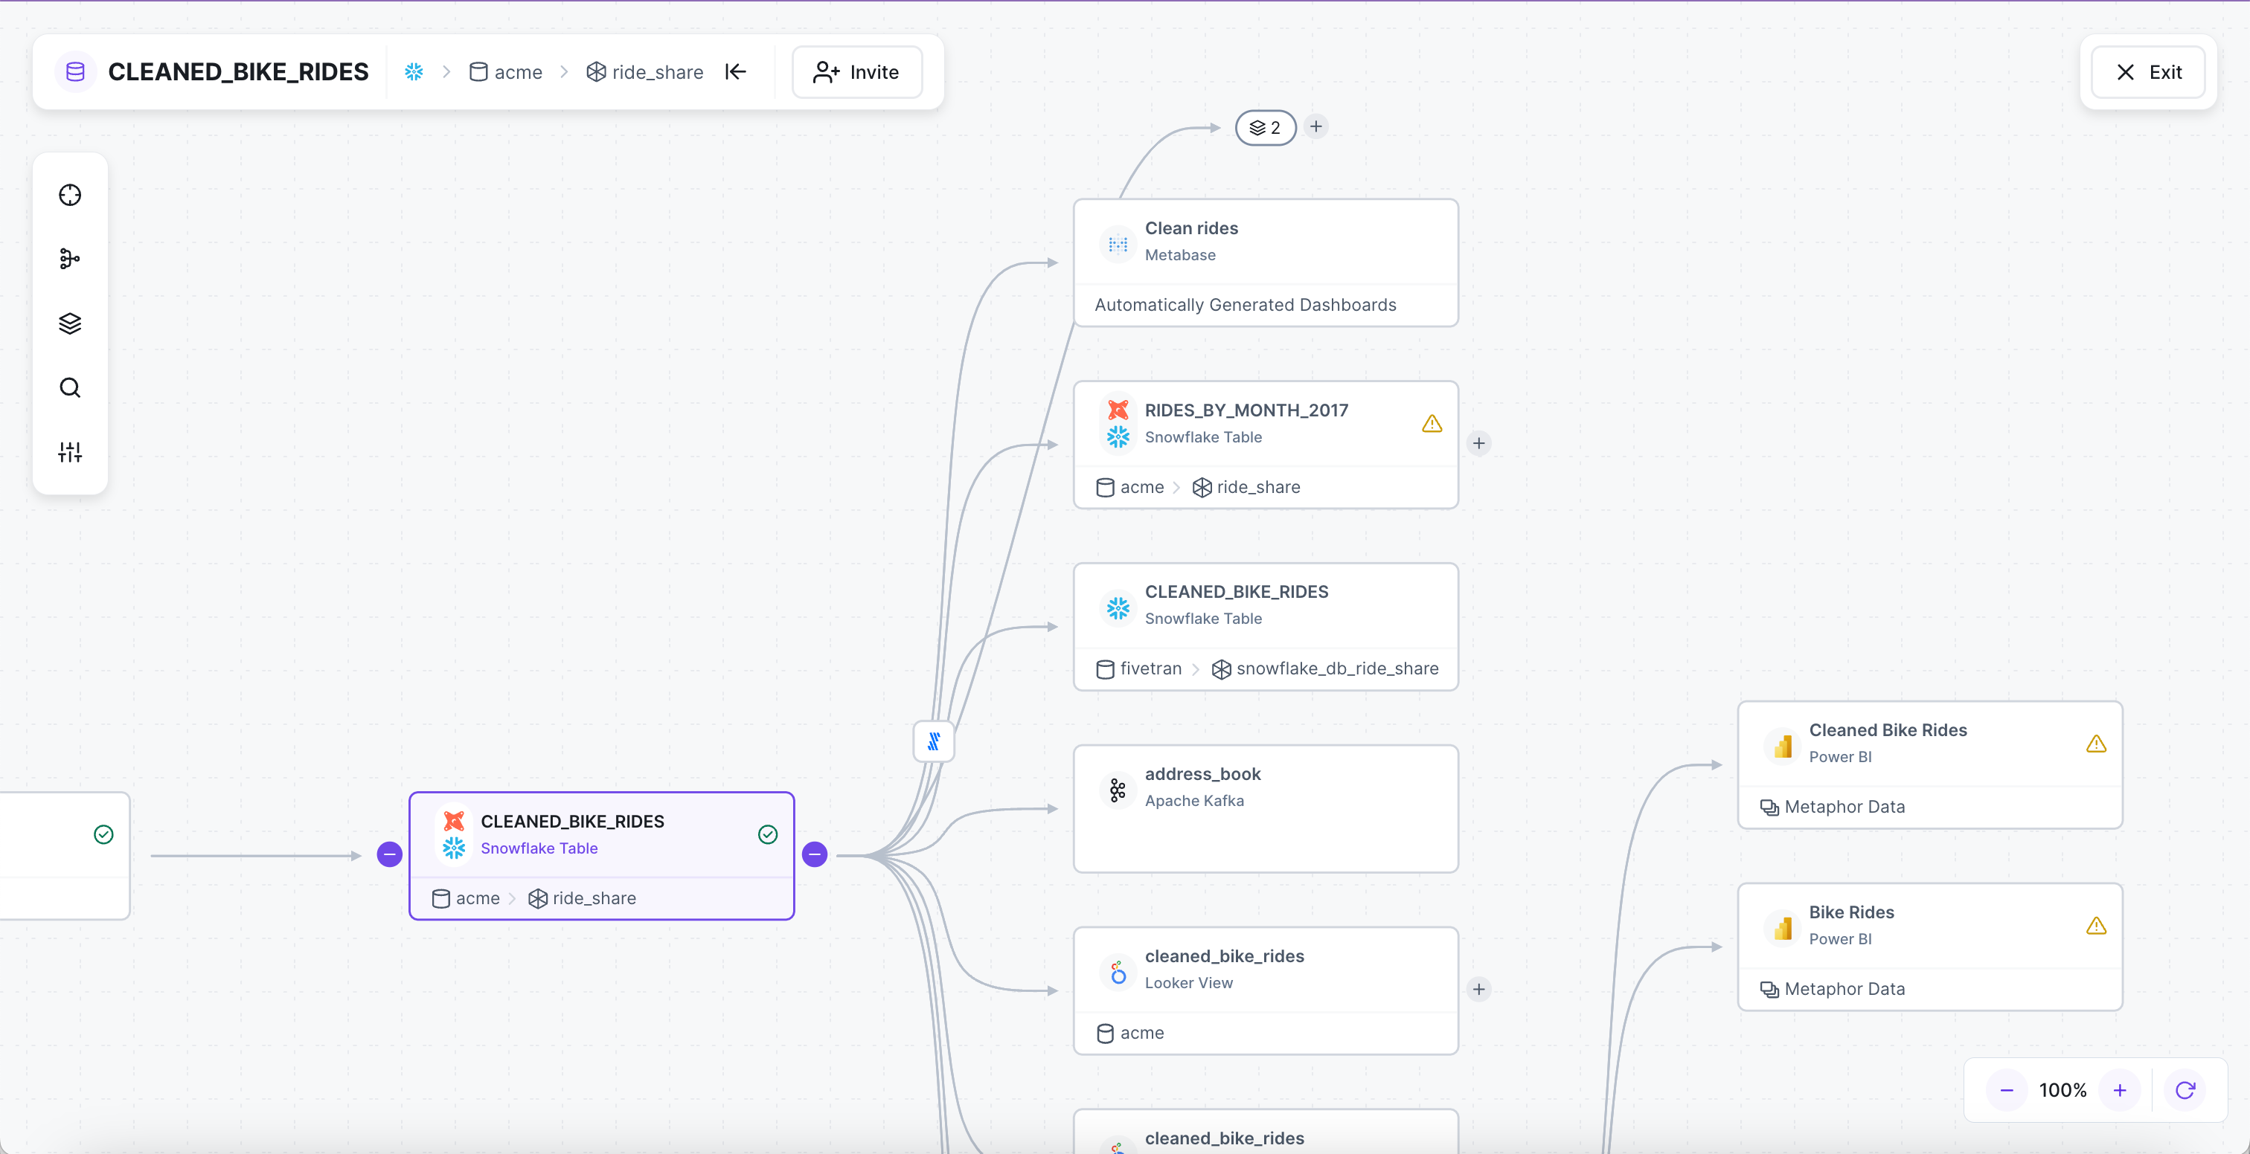Click the dbt transform node on the edge
The width and height of the screenshot is (2250, 1154).
click(934, 741)
